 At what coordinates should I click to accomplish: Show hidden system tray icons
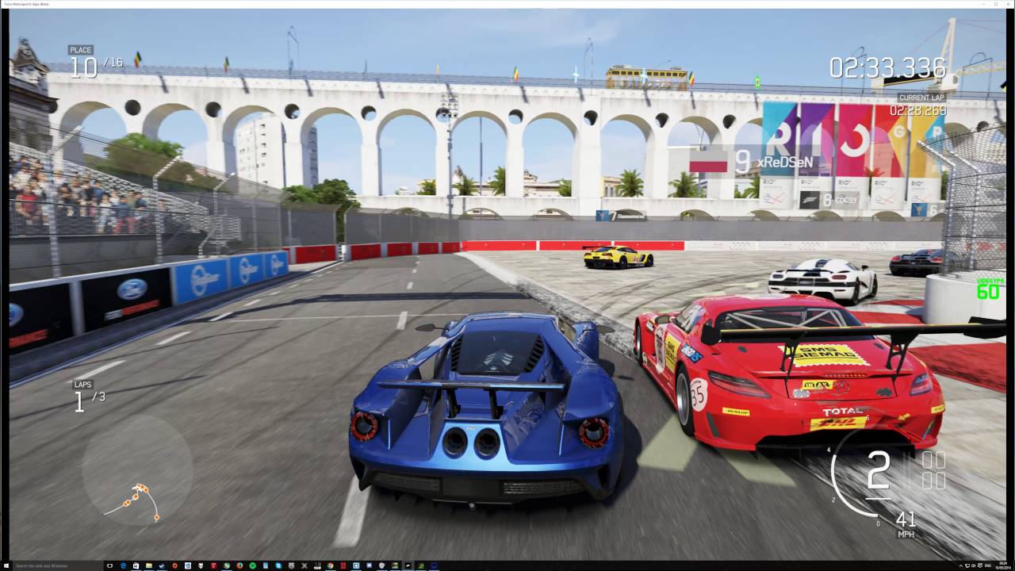pyautogui.click(x=961, y=565)
